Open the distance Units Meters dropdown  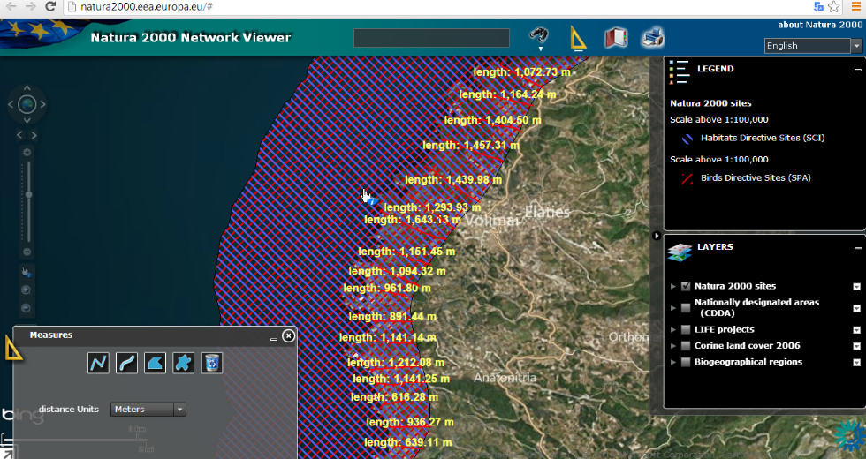pyautogui.click(x=148, y=410)
